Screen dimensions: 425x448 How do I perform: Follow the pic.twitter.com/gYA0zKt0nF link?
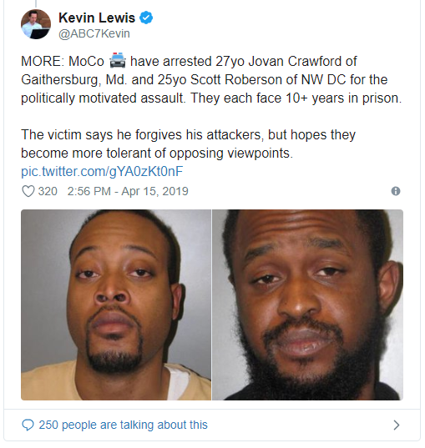pyautogui.click(x=102, y=171)
